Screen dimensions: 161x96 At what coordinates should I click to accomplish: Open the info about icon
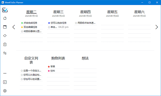(5, 82)
